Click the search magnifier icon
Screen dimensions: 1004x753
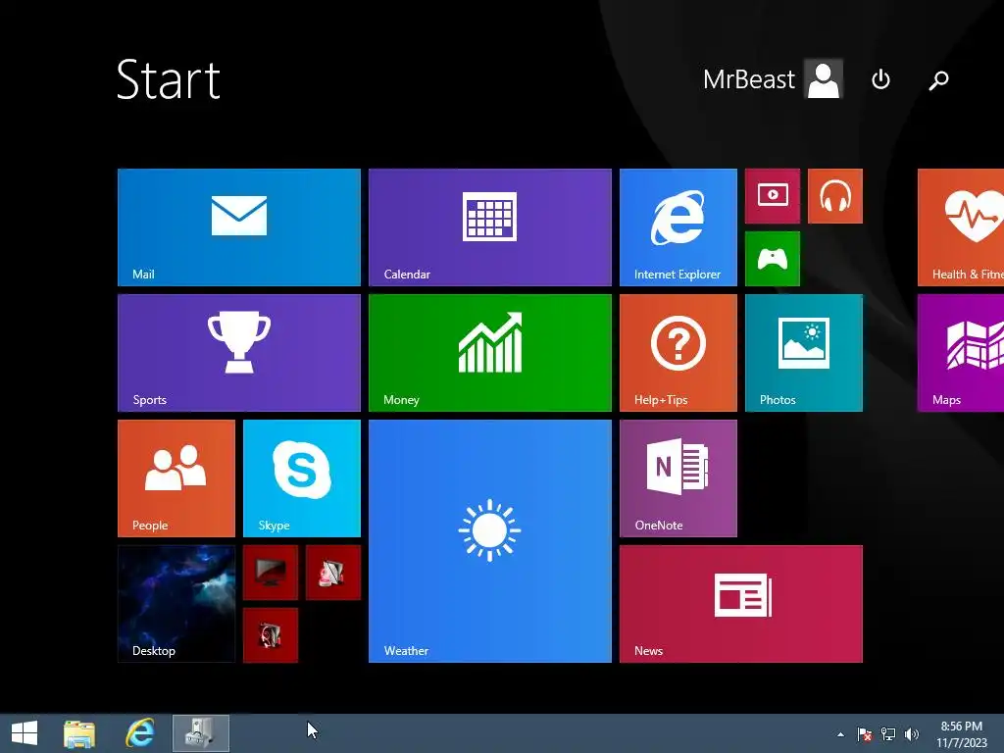[938, 79]
